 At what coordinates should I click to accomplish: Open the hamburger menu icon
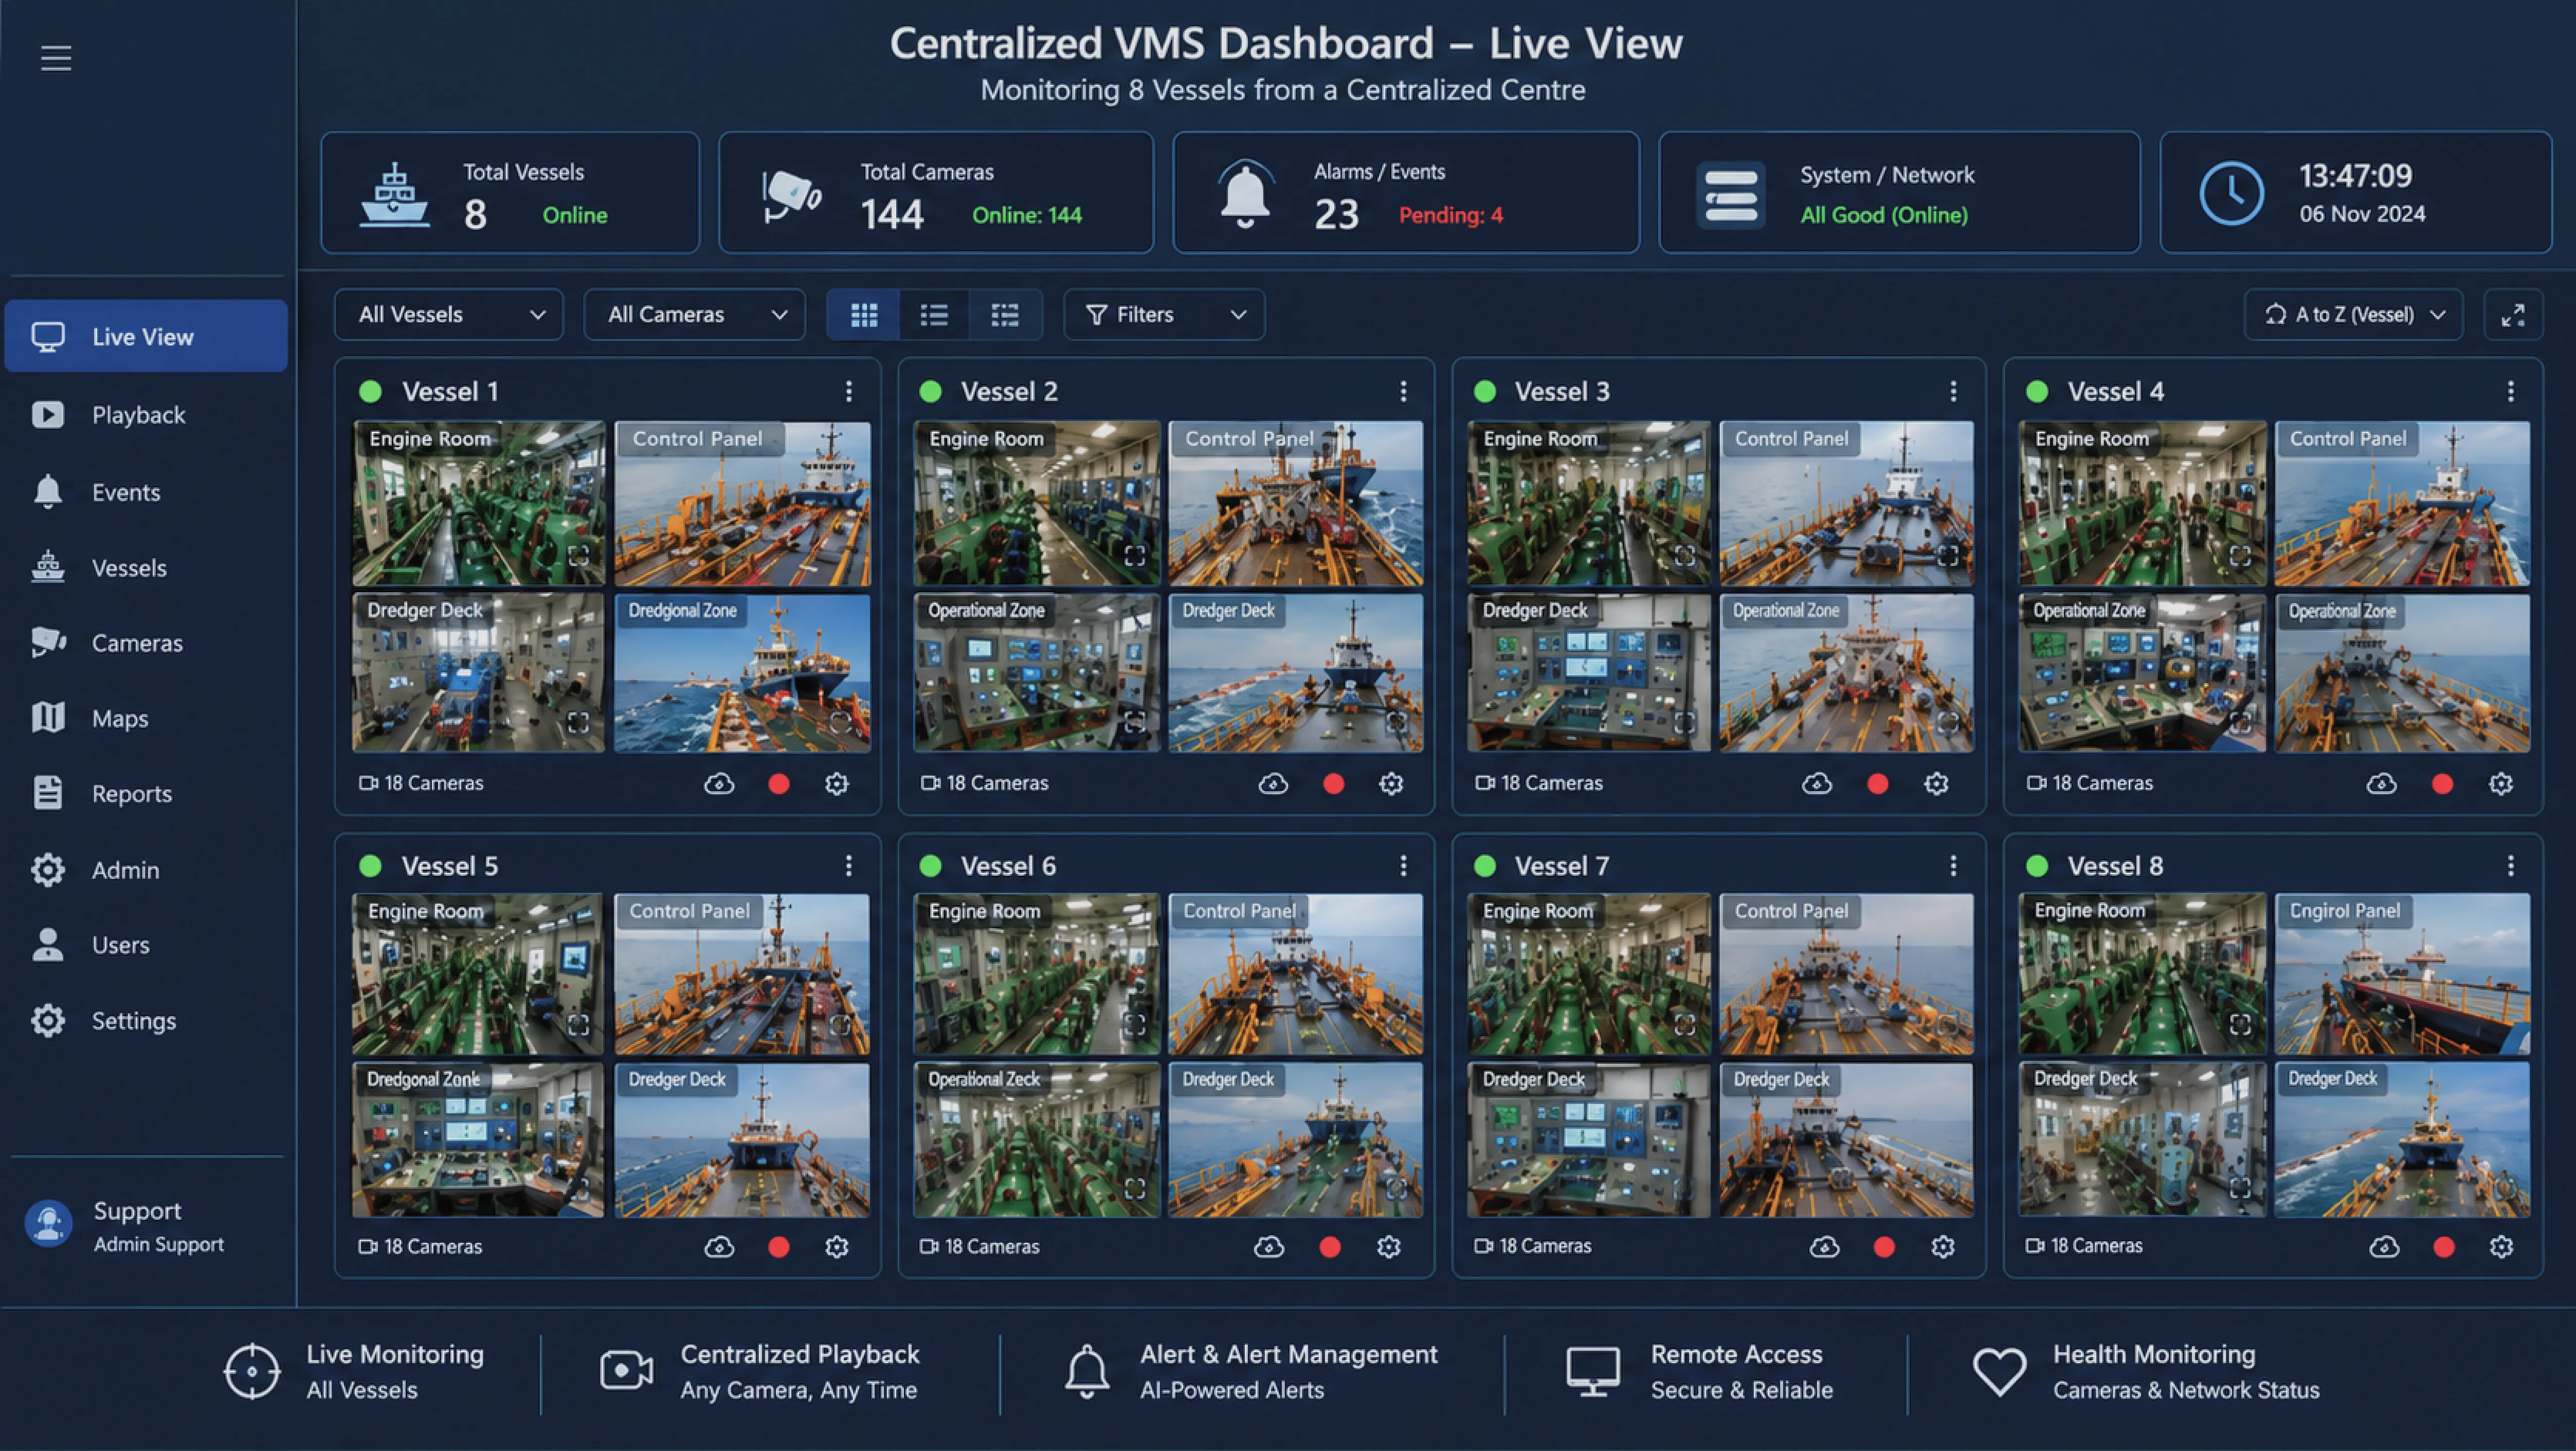(x=56, y=58)
